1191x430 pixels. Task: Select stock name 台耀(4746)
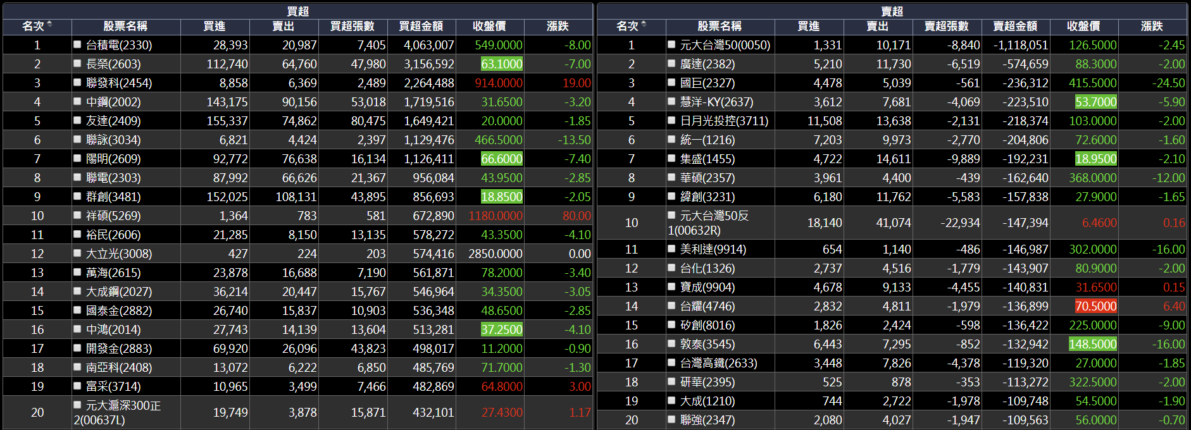tap(708, 306)
